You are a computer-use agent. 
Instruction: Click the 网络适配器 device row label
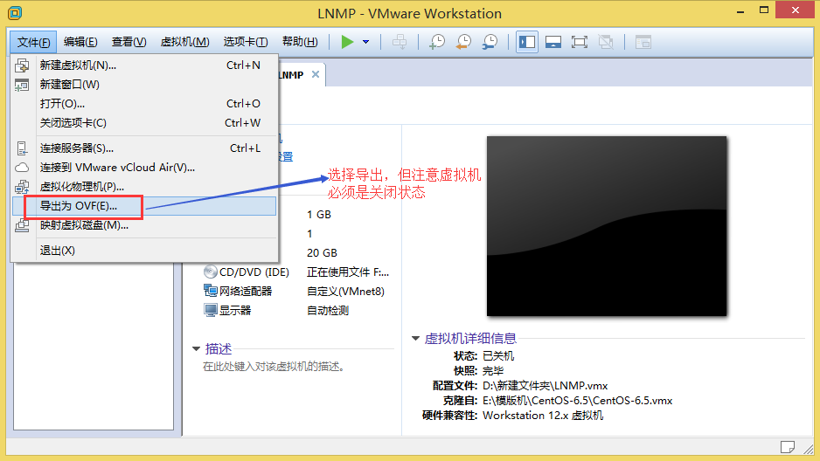(246, 291)
